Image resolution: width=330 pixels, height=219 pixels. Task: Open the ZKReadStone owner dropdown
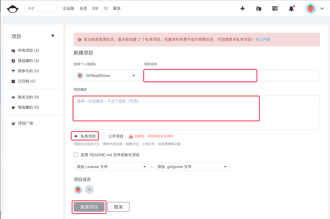tap(106, 76)
